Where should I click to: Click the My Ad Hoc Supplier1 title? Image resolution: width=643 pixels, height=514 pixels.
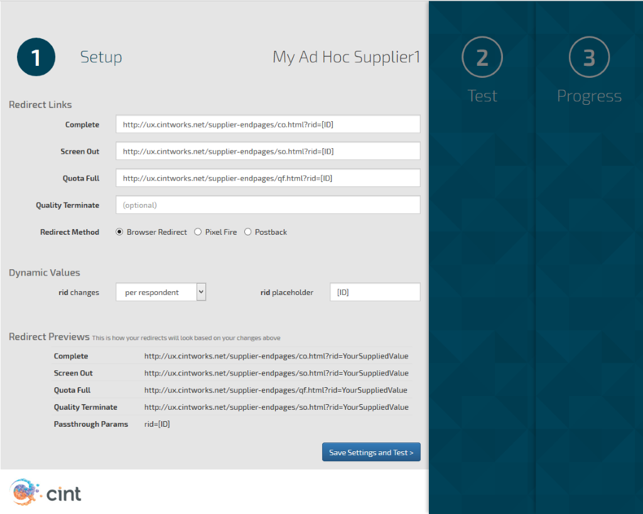(x=346, y=57)
